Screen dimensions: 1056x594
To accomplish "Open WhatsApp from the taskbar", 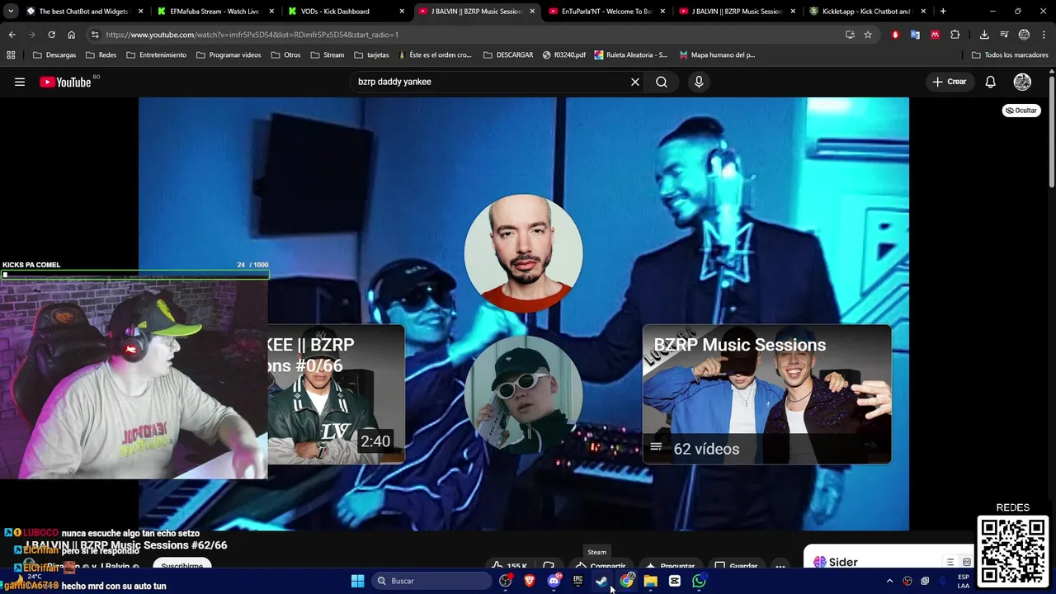I will coord(700,581).
